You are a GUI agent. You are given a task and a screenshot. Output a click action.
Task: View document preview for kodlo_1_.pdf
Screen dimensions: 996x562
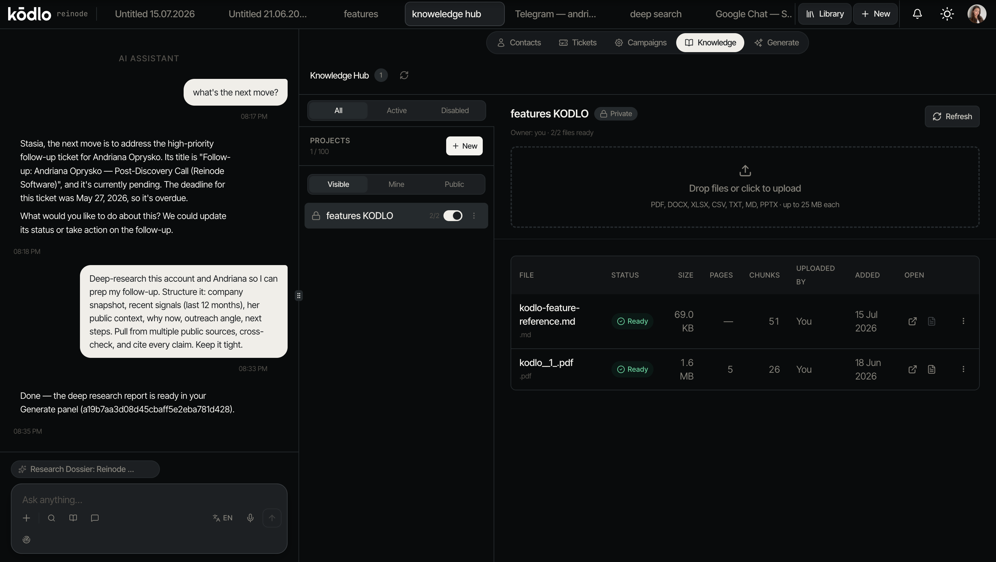tap(931, 369)
